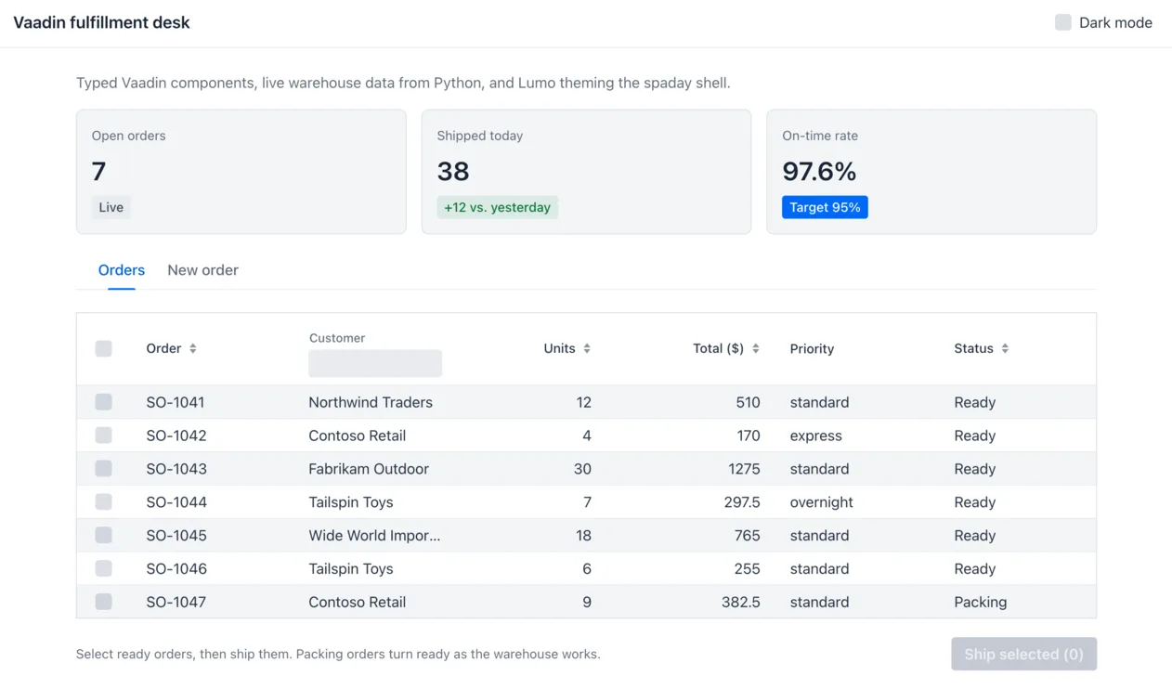Click the Wide World Impor... customer cell

pyautogui.click(x=374, y=536)
